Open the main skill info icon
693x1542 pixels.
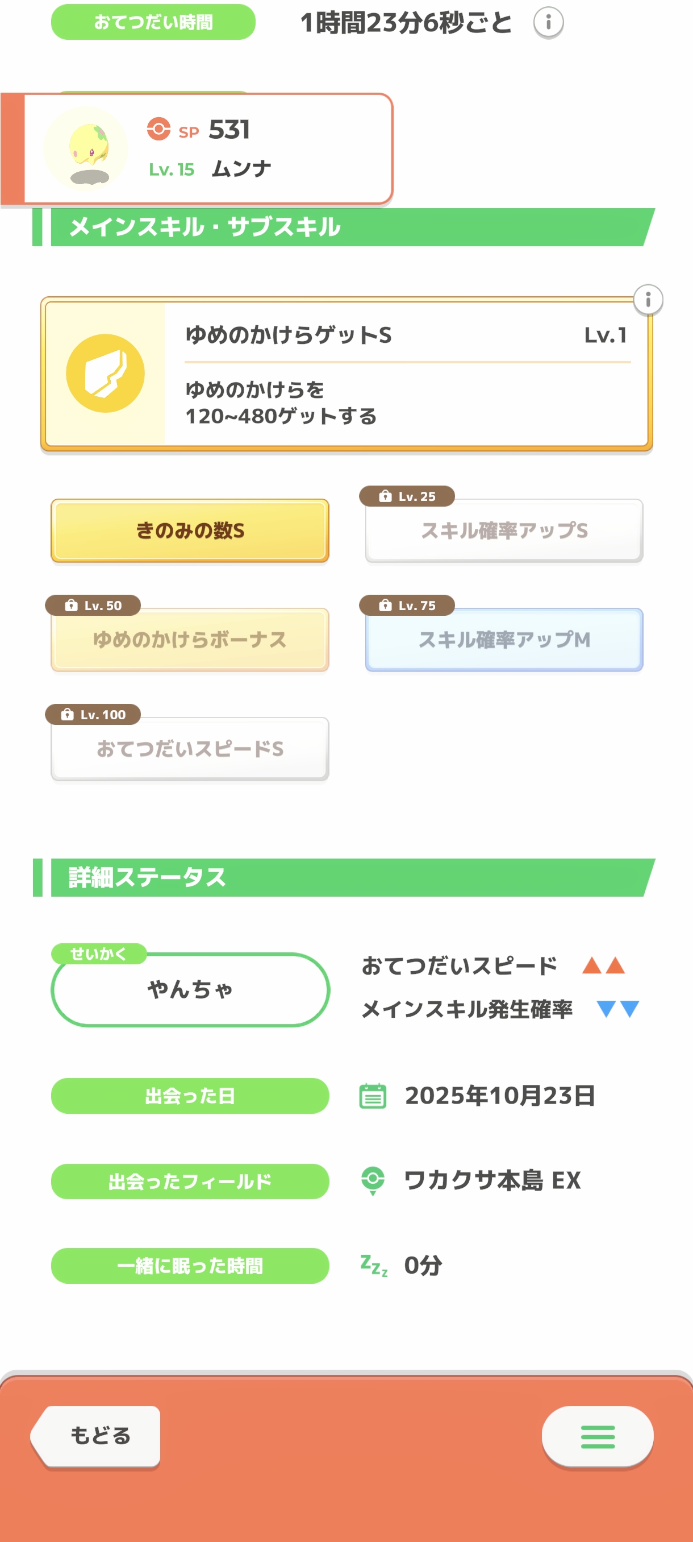click(648, 299)
